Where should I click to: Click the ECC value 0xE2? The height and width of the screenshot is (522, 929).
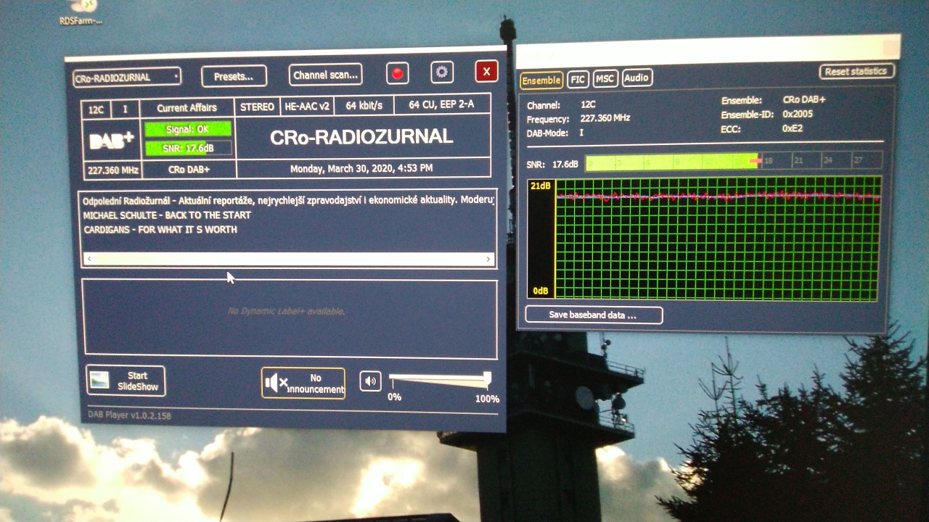tap(793, 128)
